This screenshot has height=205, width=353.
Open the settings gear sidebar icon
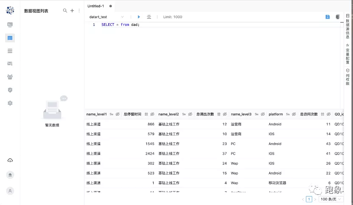pyautogui.click(x=10, y=103)
